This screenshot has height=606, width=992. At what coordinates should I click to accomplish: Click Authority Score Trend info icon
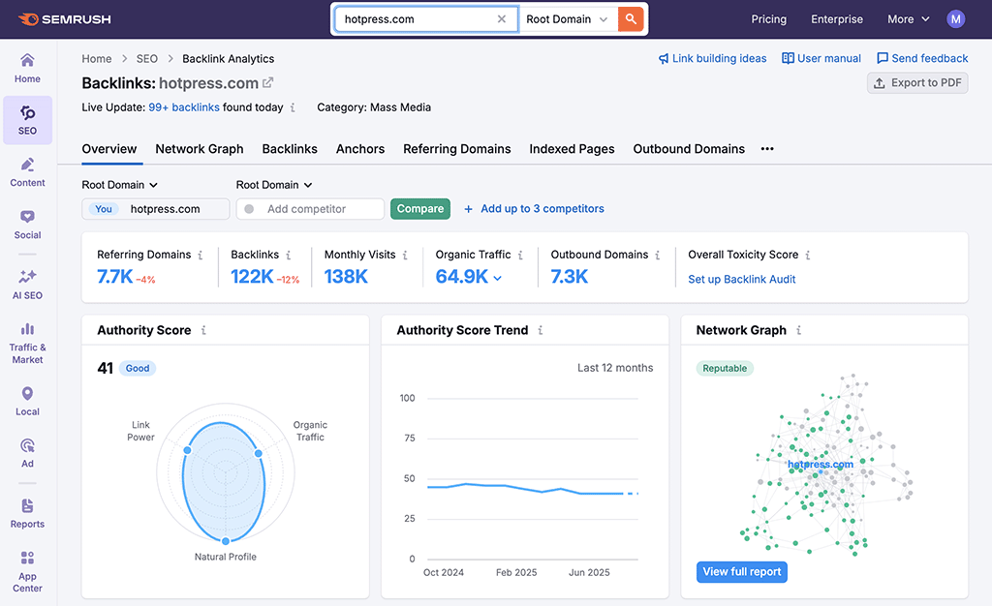pos(541,330)
